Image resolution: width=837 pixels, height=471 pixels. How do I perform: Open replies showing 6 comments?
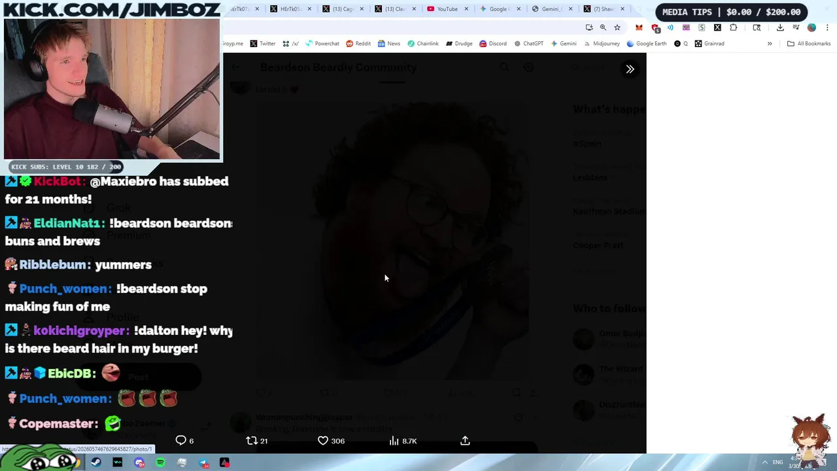184,441
